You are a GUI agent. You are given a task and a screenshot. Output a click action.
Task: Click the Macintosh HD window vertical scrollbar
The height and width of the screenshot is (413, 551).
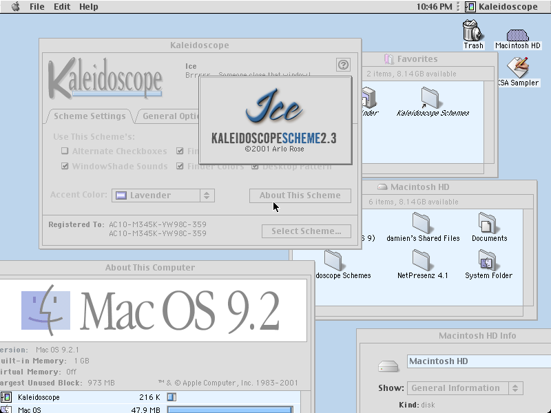(x=528, y=257)
